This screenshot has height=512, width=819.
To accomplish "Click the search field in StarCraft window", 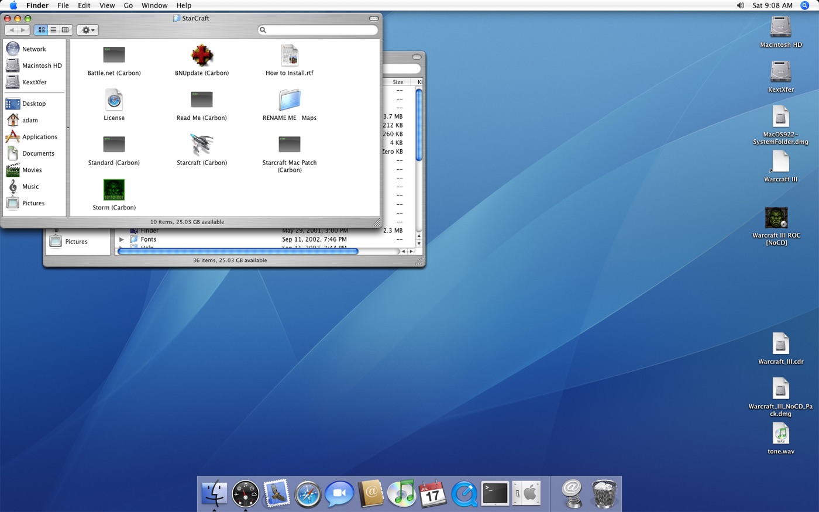I will 318,30.
